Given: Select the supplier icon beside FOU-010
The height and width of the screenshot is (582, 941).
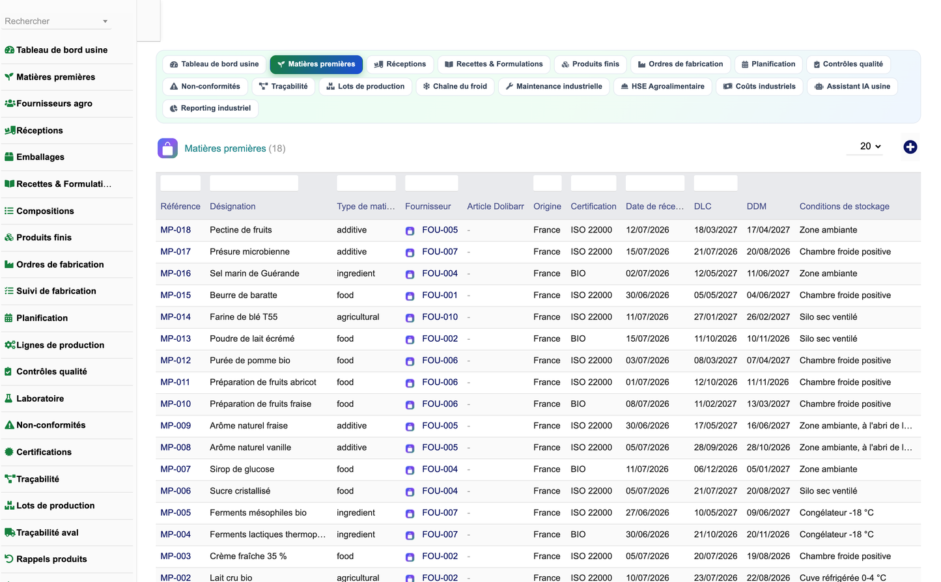Looking at the screenshot, I should click(x=410, y=318).
